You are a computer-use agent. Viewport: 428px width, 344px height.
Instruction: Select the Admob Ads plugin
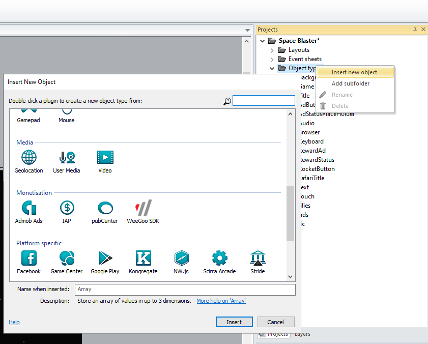coord(29,208)
